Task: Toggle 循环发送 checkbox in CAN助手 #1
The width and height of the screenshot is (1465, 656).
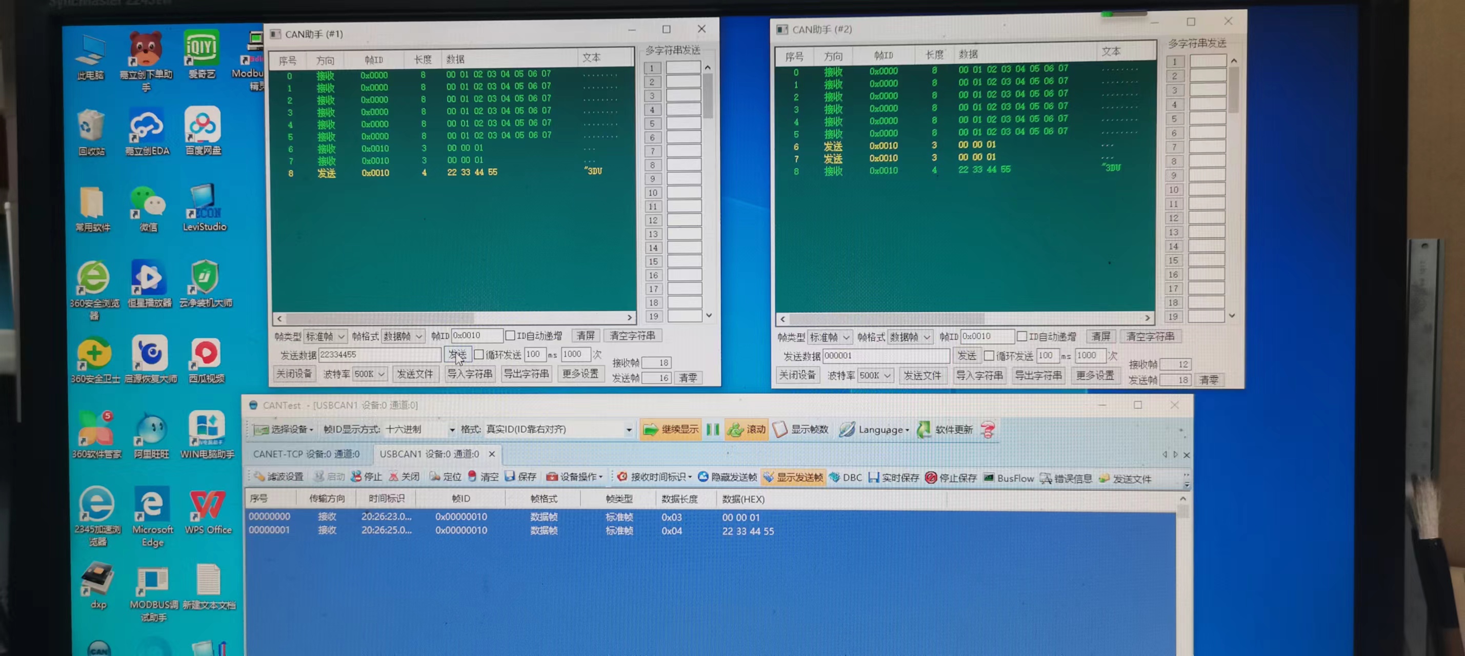Action: (479, 355)
